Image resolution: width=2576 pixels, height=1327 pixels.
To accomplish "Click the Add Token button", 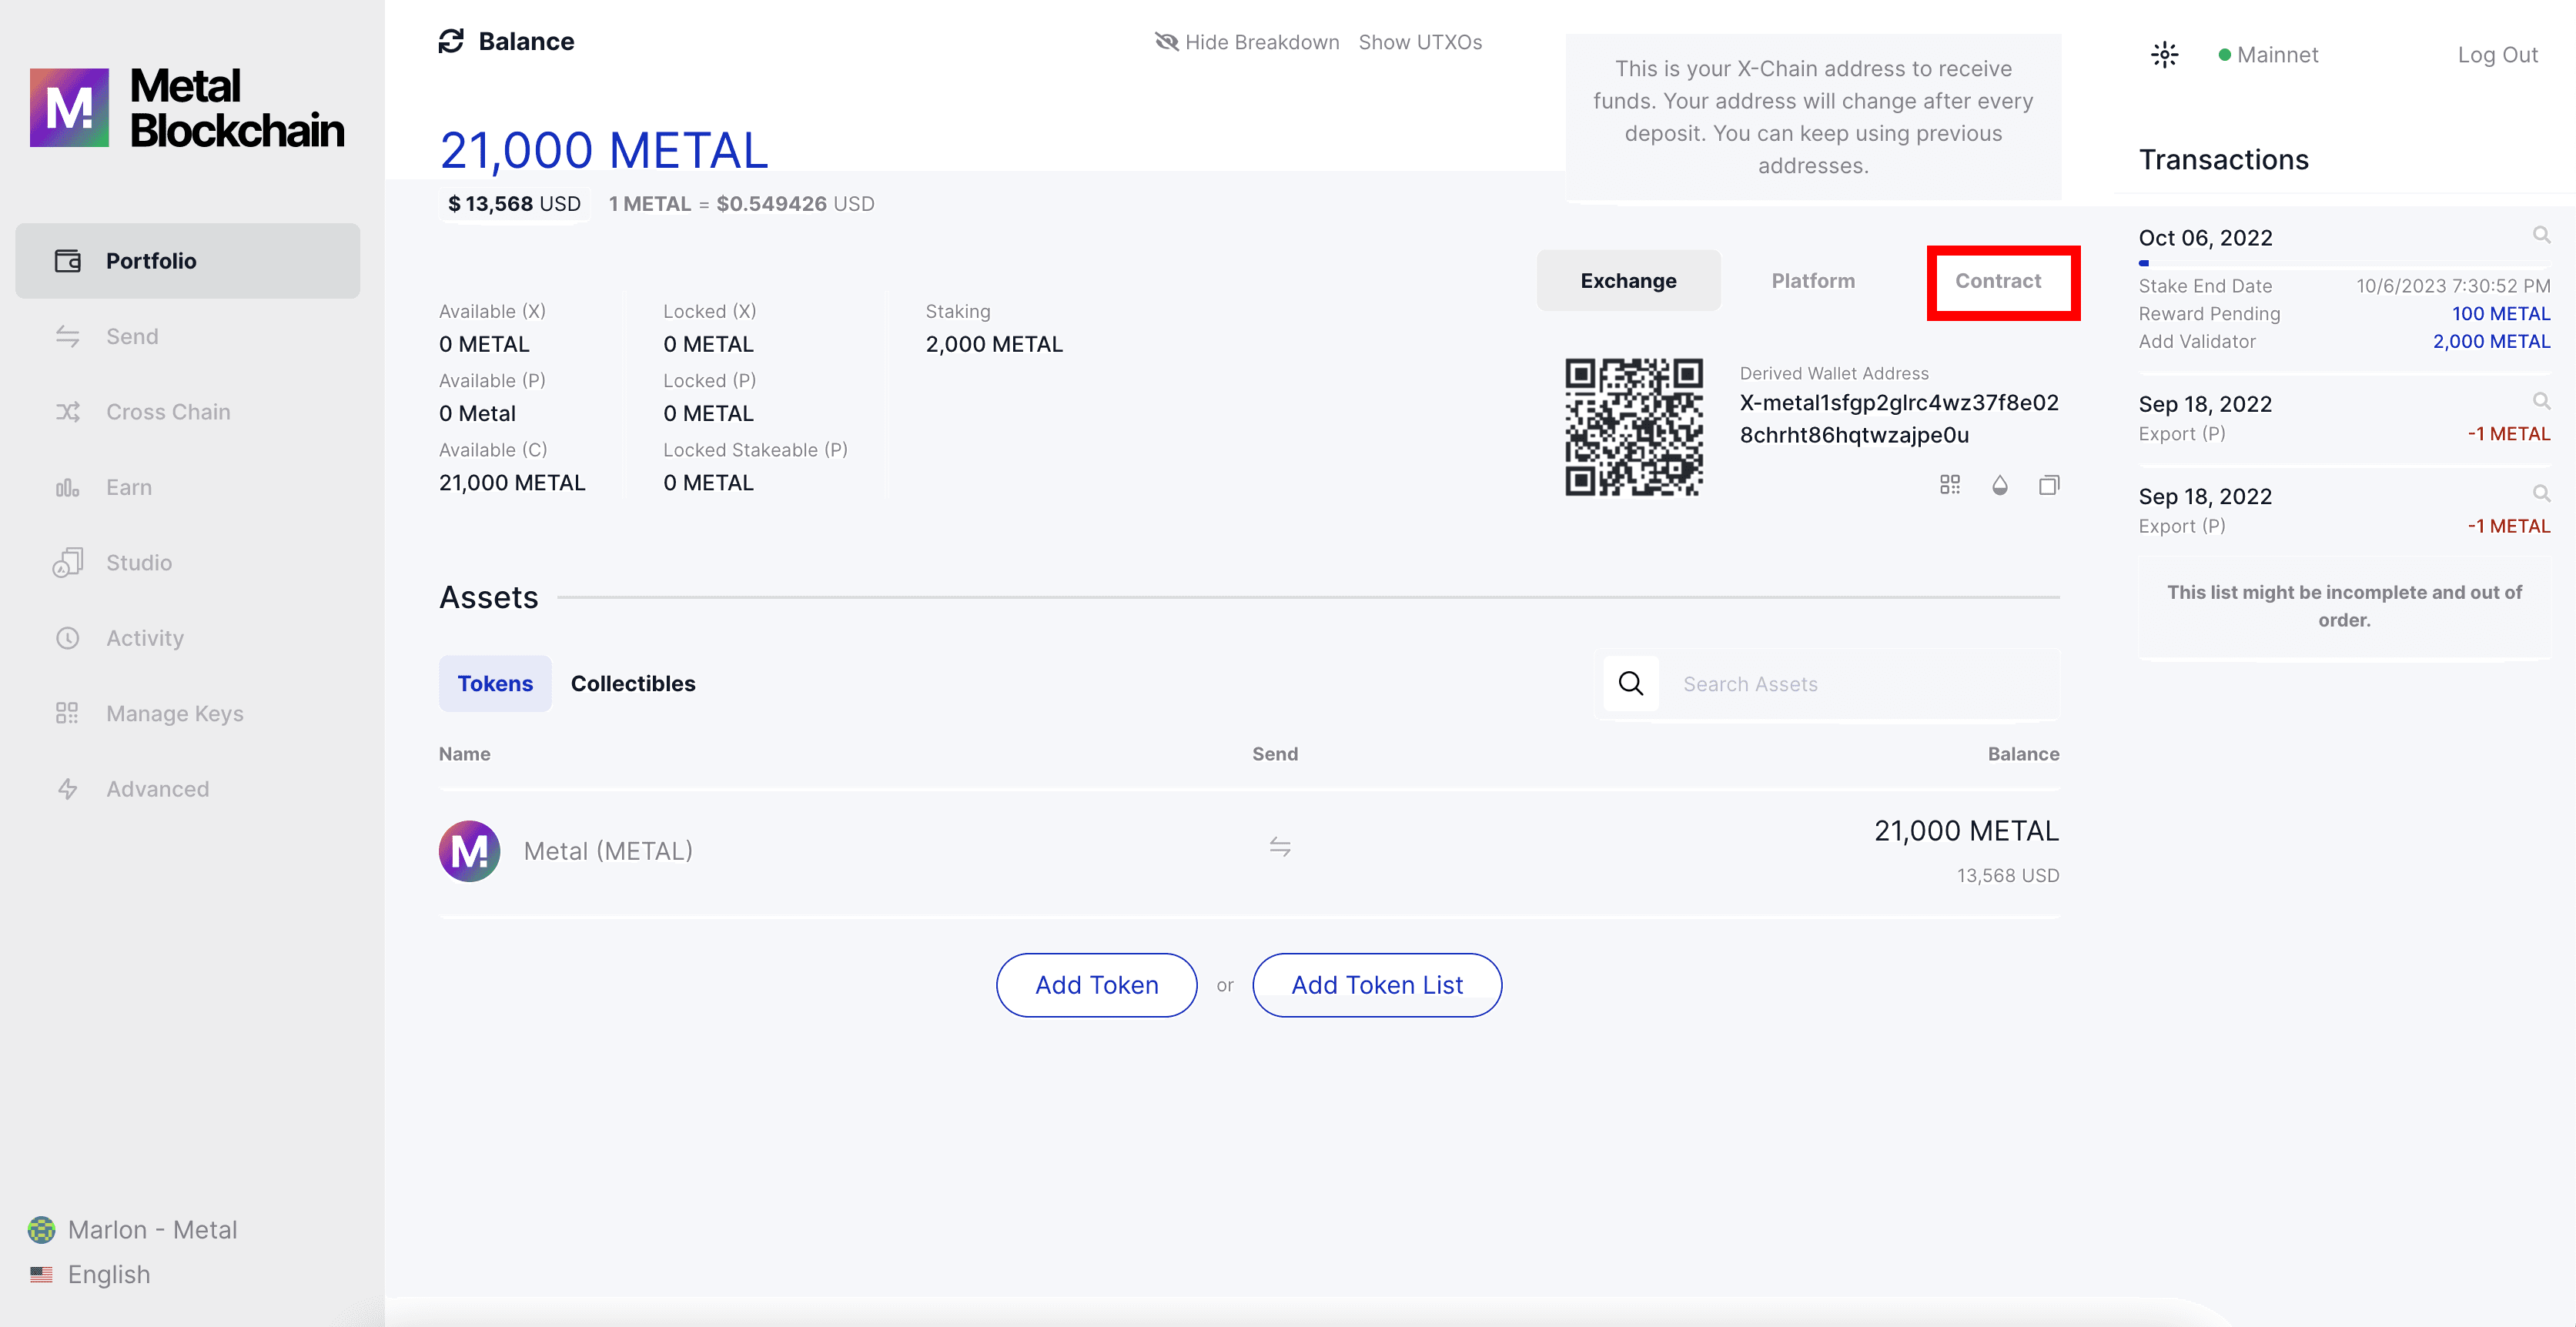I will [x=1096, y=985].
